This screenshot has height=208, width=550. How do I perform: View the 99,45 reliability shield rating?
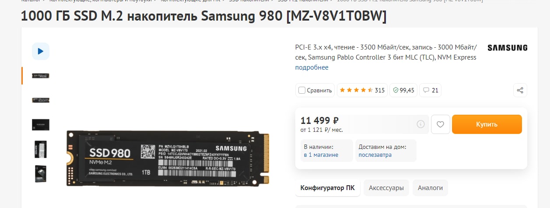(403, 90)
